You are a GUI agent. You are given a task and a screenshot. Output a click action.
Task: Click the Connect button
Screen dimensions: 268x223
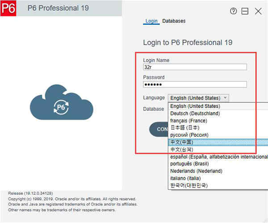(159, 129)
